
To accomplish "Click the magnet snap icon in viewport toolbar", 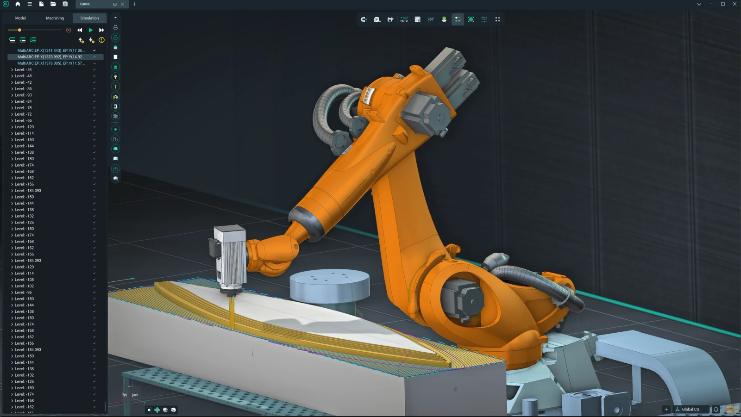I will pos(364,19).
